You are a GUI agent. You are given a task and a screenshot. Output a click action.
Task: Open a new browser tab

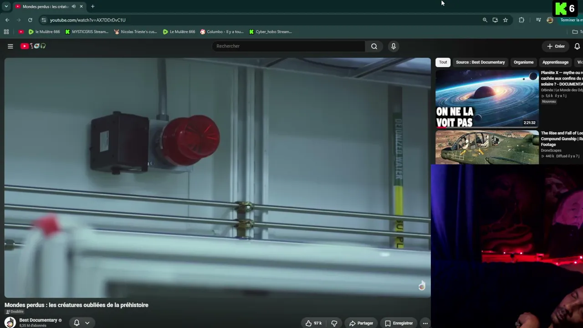(92, 6)
